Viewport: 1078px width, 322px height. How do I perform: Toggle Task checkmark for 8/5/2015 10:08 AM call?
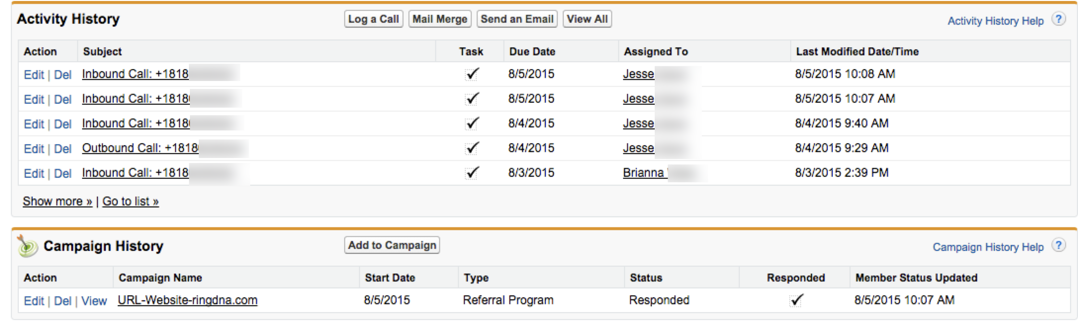472,74
